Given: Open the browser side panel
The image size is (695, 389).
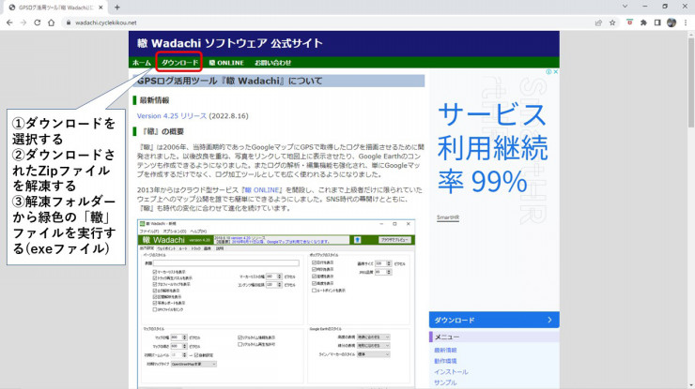Looking at the screenshot, I should 657,22.
